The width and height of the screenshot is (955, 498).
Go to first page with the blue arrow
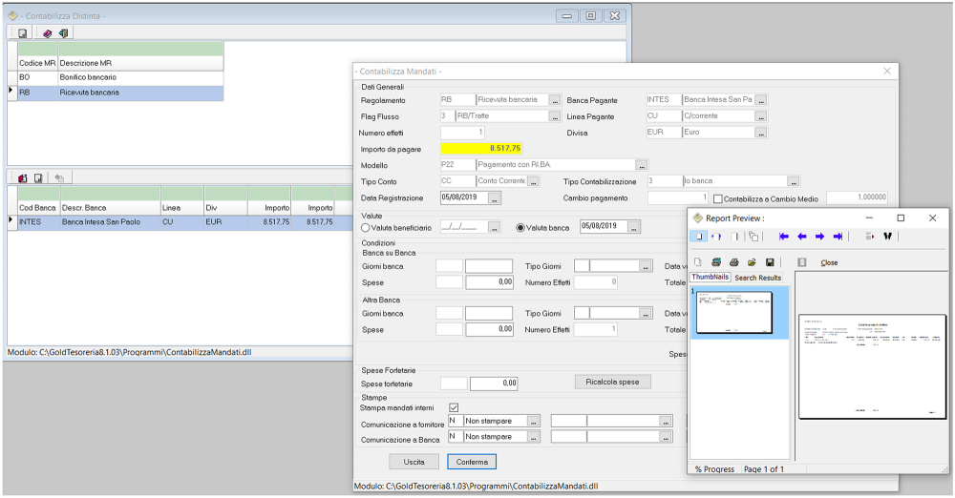784,237
